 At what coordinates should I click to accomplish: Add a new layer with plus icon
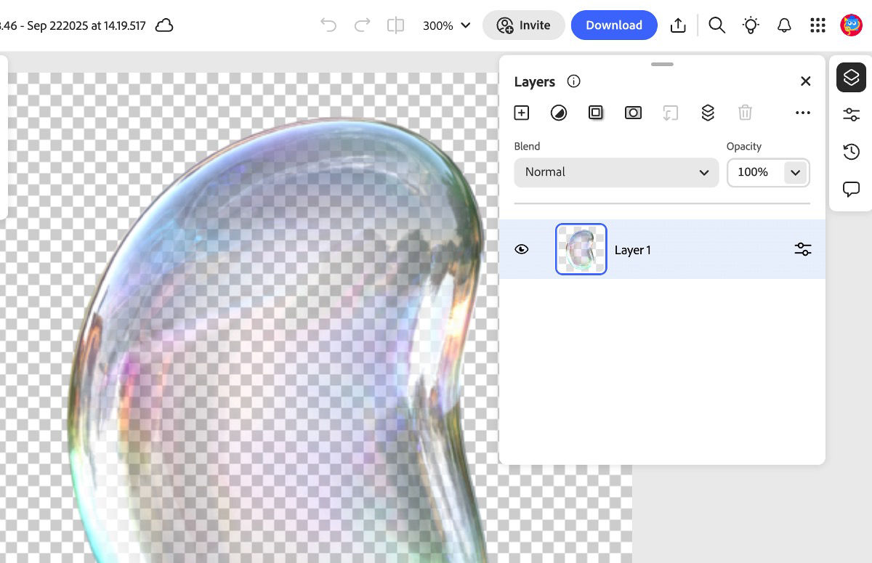pos(521,113)
